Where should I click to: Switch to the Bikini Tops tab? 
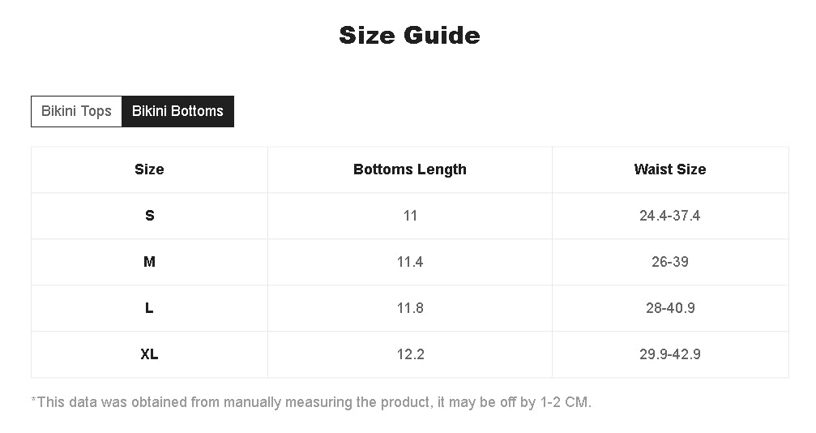[76, 111]
